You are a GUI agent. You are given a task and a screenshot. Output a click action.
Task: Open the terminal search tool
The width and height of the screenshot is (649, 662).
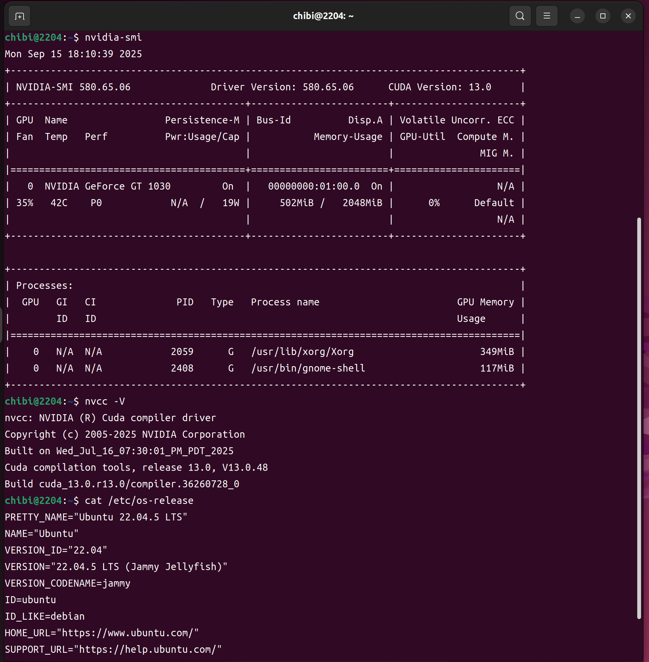click(x=520, y=16)
